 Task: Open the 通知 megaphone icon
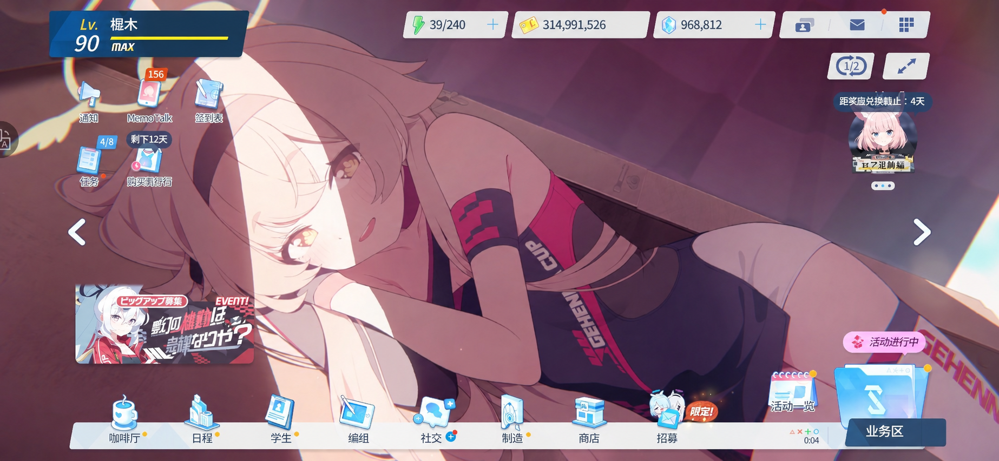89,102
